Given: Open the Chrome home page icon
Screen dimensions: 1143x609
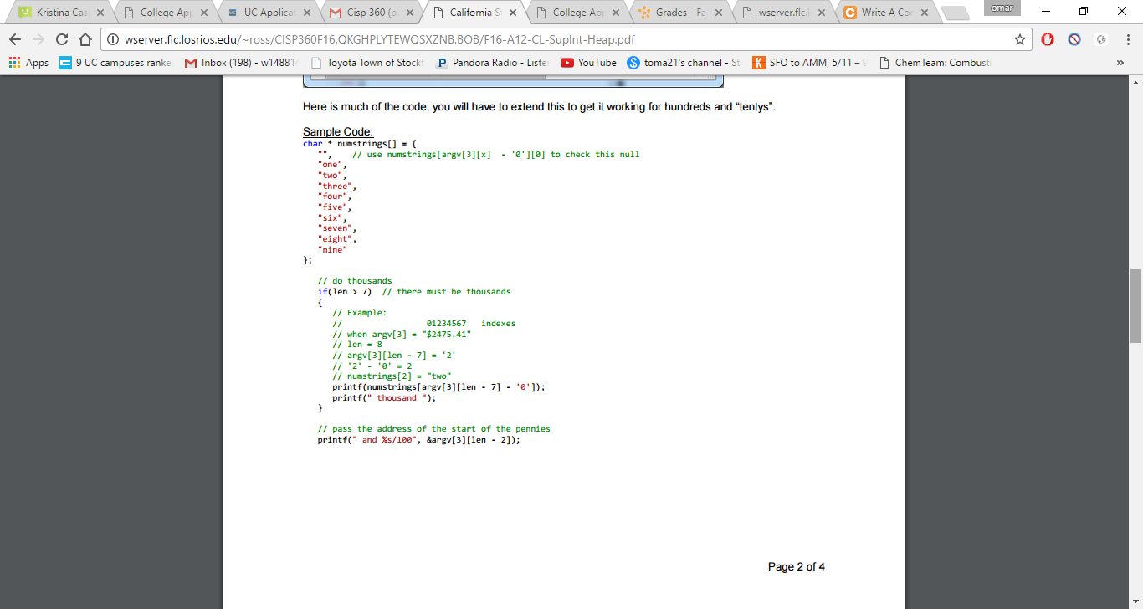Looking at the screenshot, I should [85, 38].
